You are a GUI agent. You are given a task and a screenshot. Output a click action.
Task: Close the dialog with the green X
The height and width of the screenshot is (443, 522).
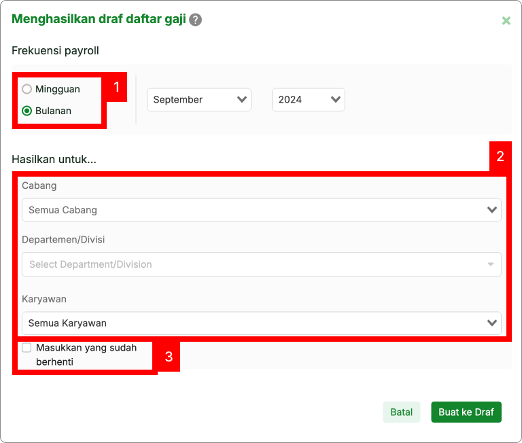[x=506, y=20]
